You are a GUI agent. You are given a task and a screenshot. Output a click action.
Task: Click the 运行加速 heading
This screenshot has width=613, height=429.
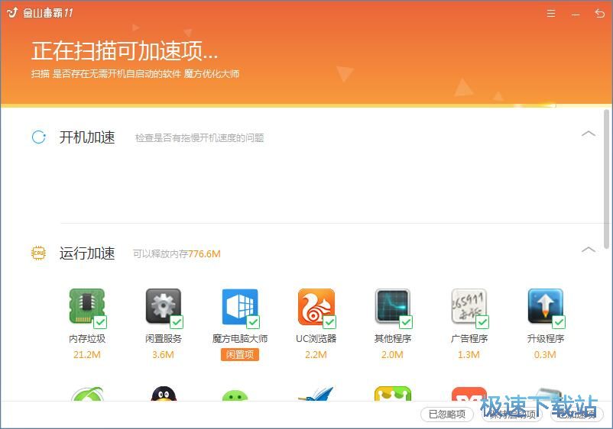[87, 253]
